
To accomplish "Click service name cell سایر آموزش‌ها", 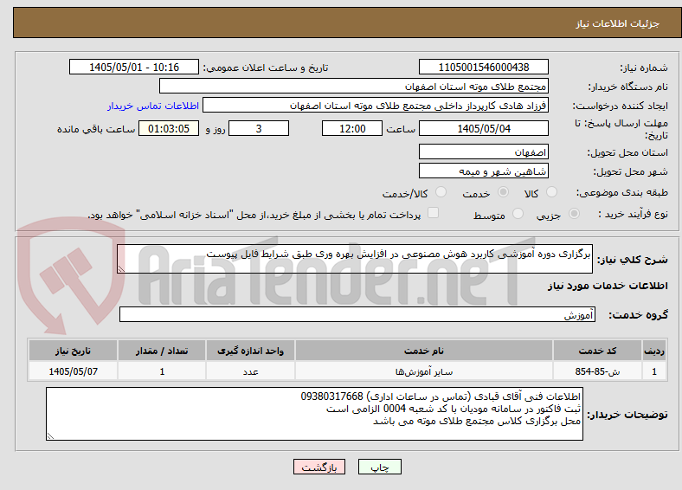I will [x=424, y=371].
